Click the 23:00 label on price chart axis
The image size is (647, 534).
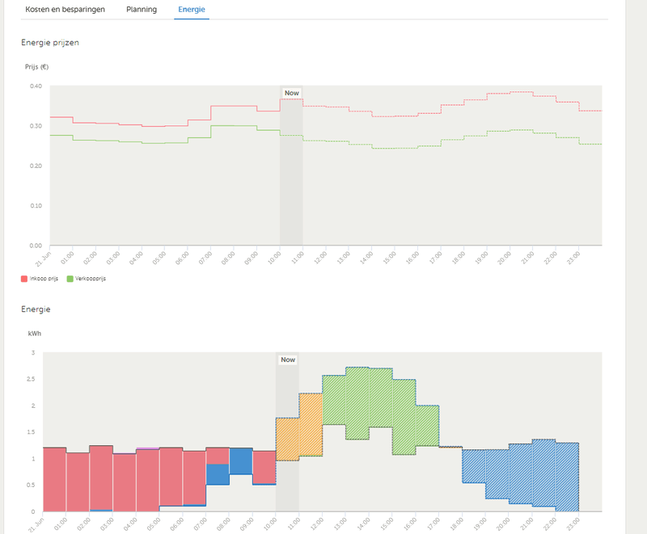tap(573, 258)
